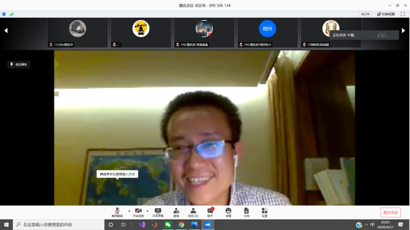The height and width of the screenshot is (230, 410).
Task: Check the green network signal indicator
Action: (x=11, y=14)
